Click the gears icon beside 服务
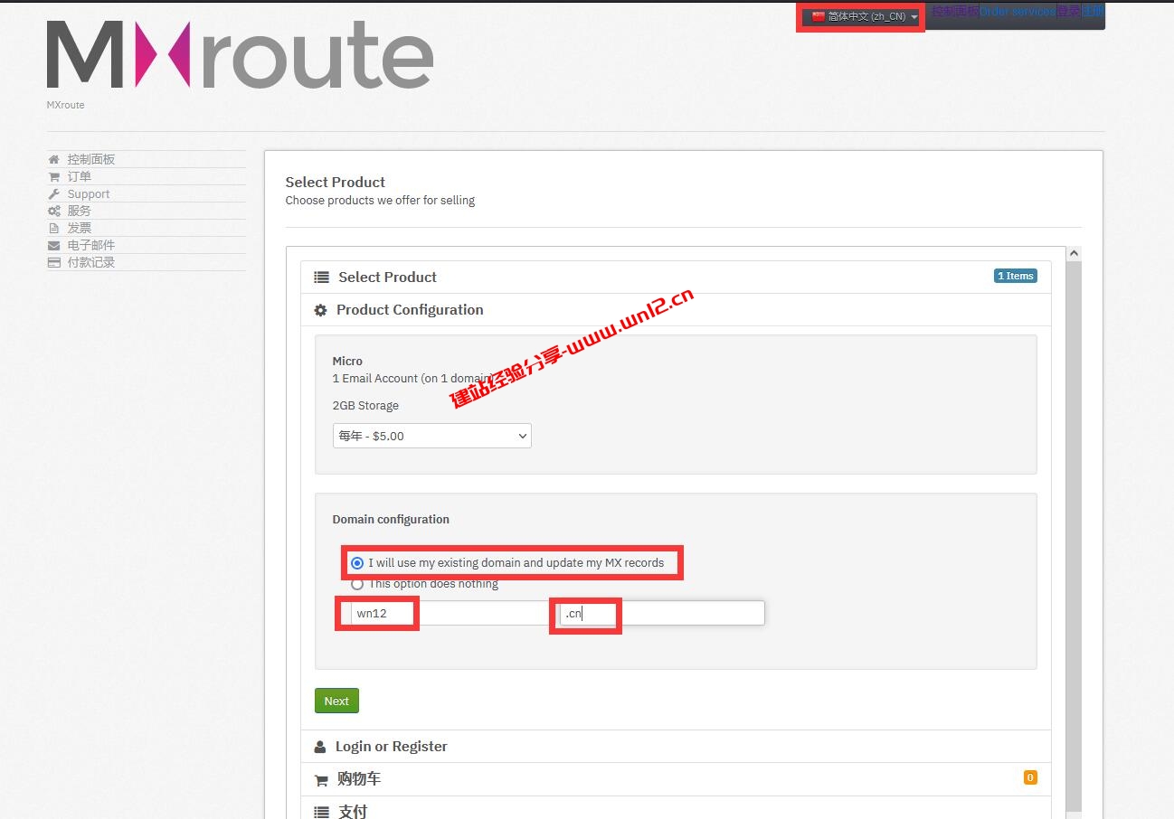 [54, 212]
